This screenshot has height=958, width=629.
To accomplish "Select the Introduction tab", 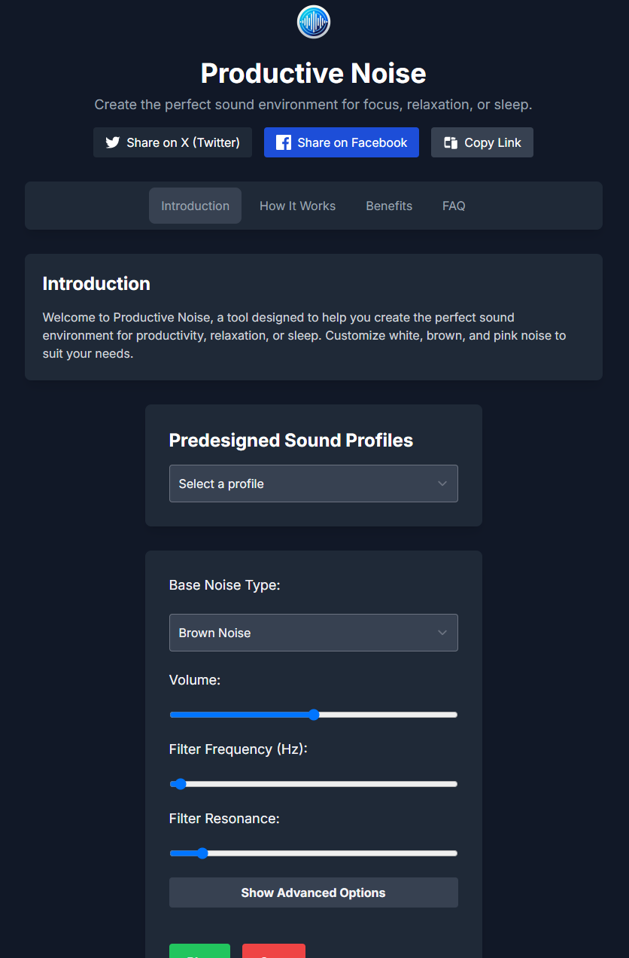I will pyautogui.click(x=196, y=206).
